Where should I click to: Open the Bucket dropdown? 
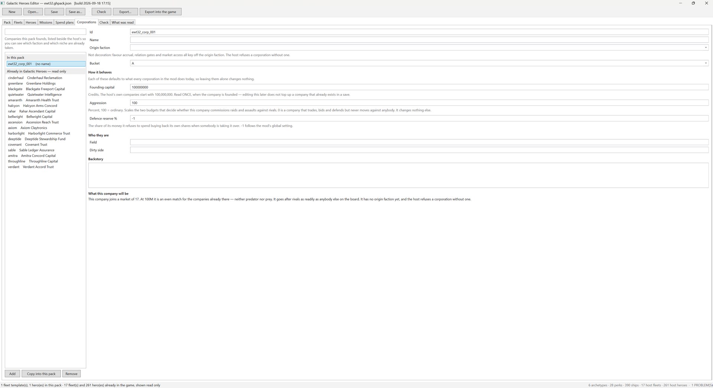[419, 63]
